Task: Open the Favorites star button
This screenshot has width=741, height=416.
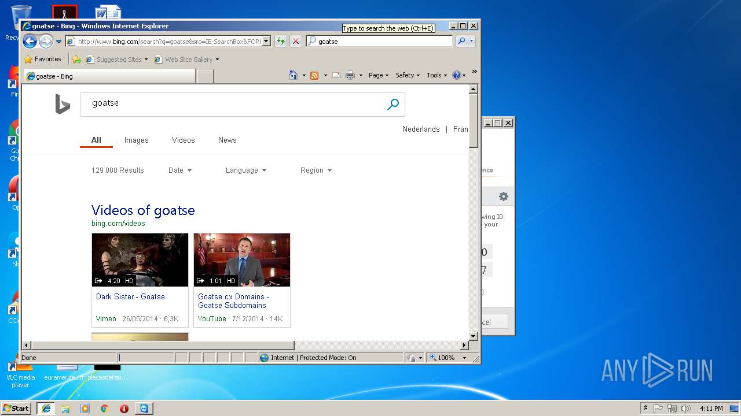Action: (42, 59)
